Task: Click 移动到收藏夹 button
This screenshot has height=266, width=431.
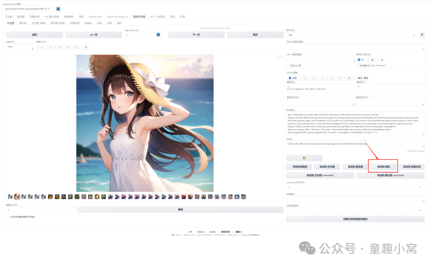Action: (300, 167)
